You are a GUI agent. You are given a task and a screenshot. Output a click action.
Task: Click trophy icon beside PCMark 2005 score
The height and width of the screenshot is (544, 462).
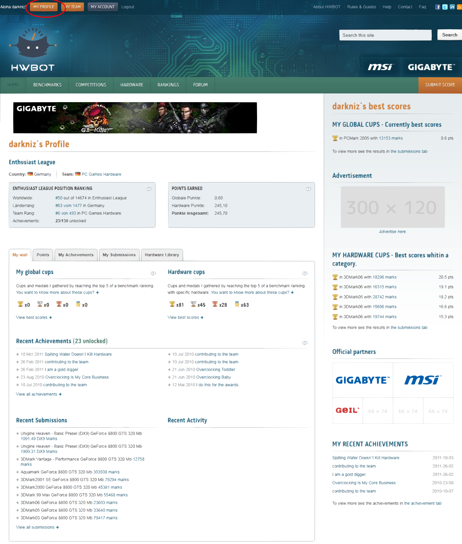335,138
